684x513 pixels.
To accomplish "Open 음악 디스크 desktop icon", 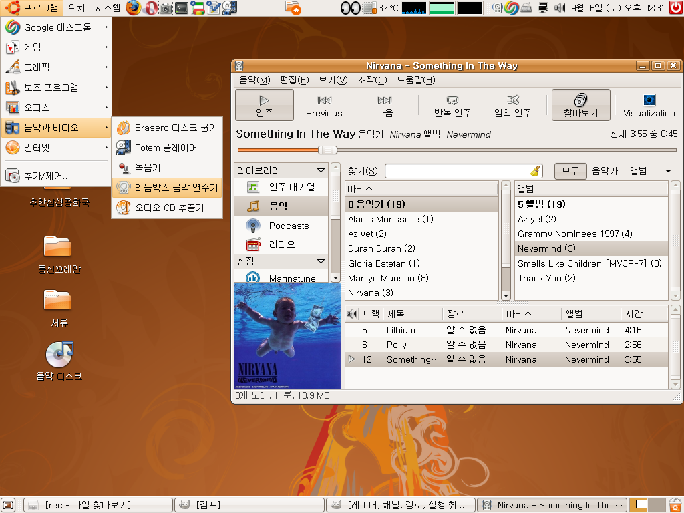I will pyautogui.click(x=59, y=361).
